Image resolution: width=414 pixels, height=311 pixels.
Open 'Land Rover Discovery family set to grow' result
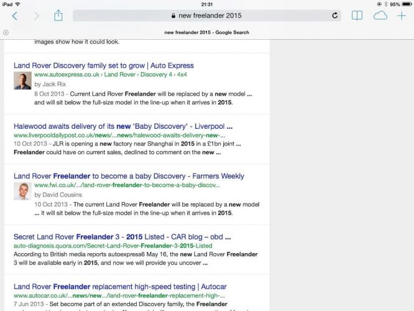tap(104, 65)
